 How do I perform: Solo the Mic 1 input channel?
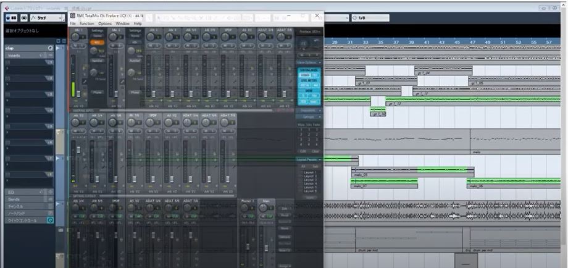click(83, 45)
